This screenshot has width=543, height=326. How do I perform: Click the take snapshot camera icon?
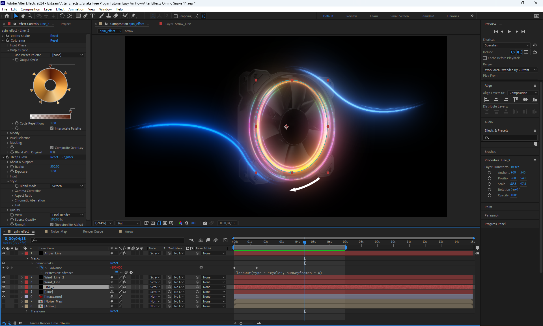click(205, 223)
